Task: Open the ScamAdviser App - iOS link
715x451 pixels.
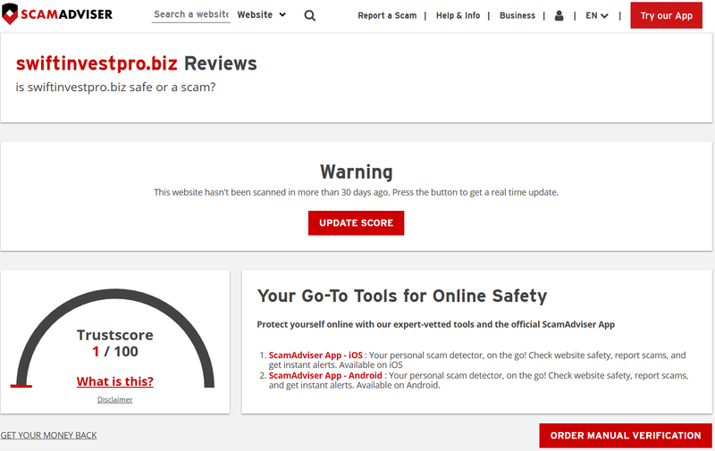Action: pyautogui.click(x=315, y=355)
